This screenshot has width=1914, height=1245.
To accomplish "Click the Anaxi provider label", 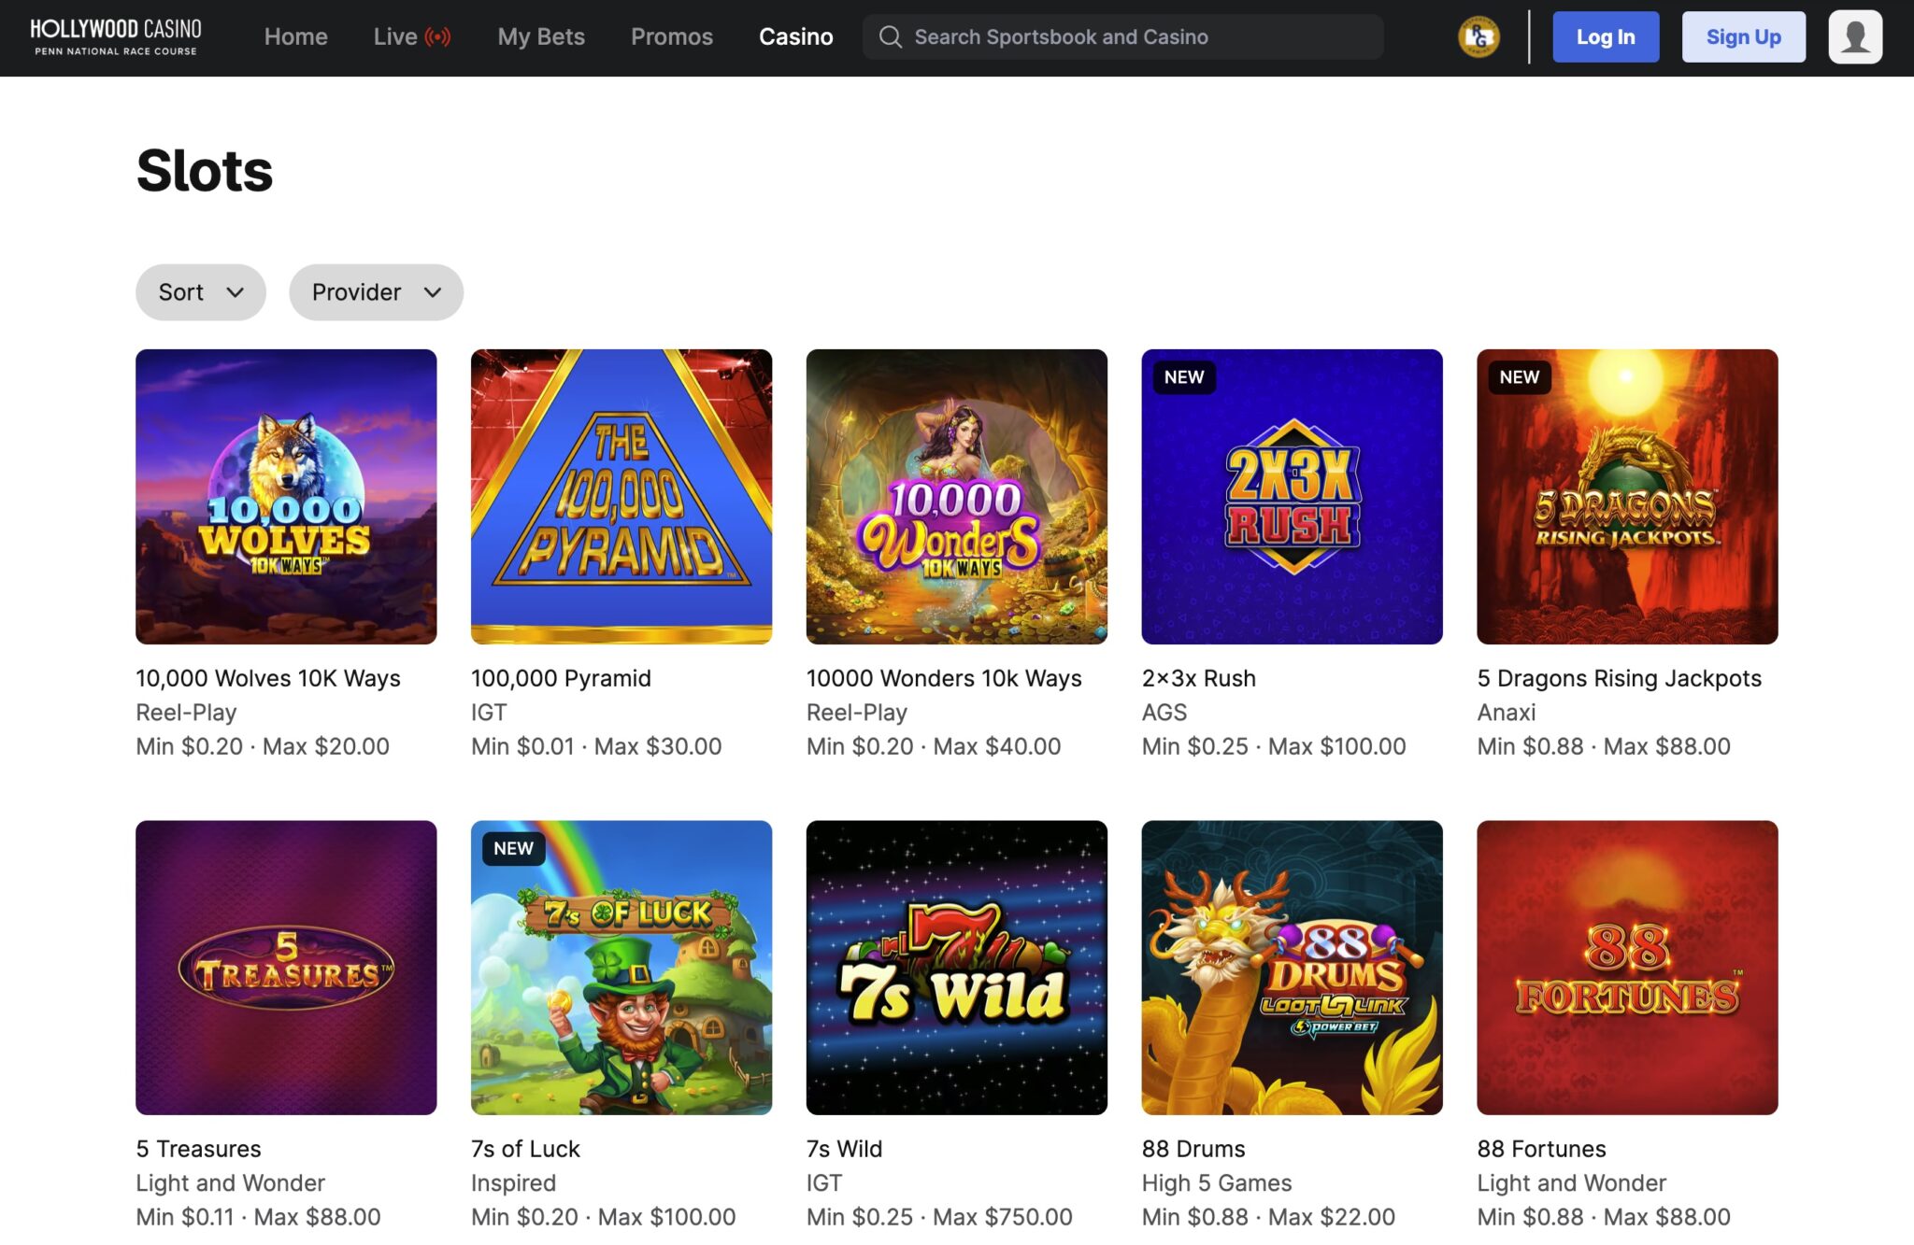I will coord(1506,713).
